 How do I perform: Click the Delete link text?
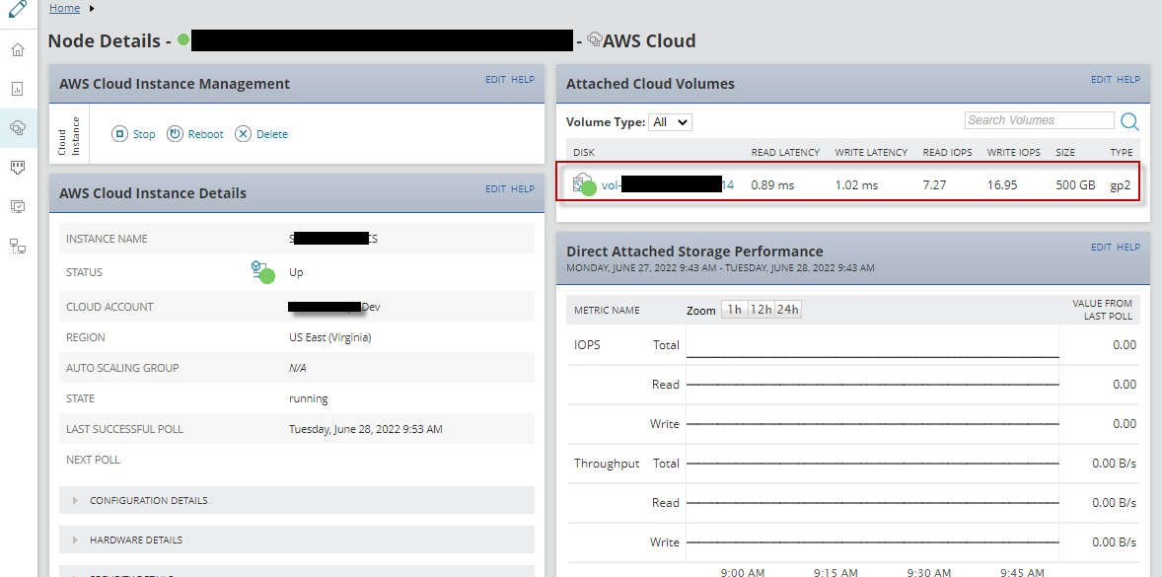pos(272,134)
